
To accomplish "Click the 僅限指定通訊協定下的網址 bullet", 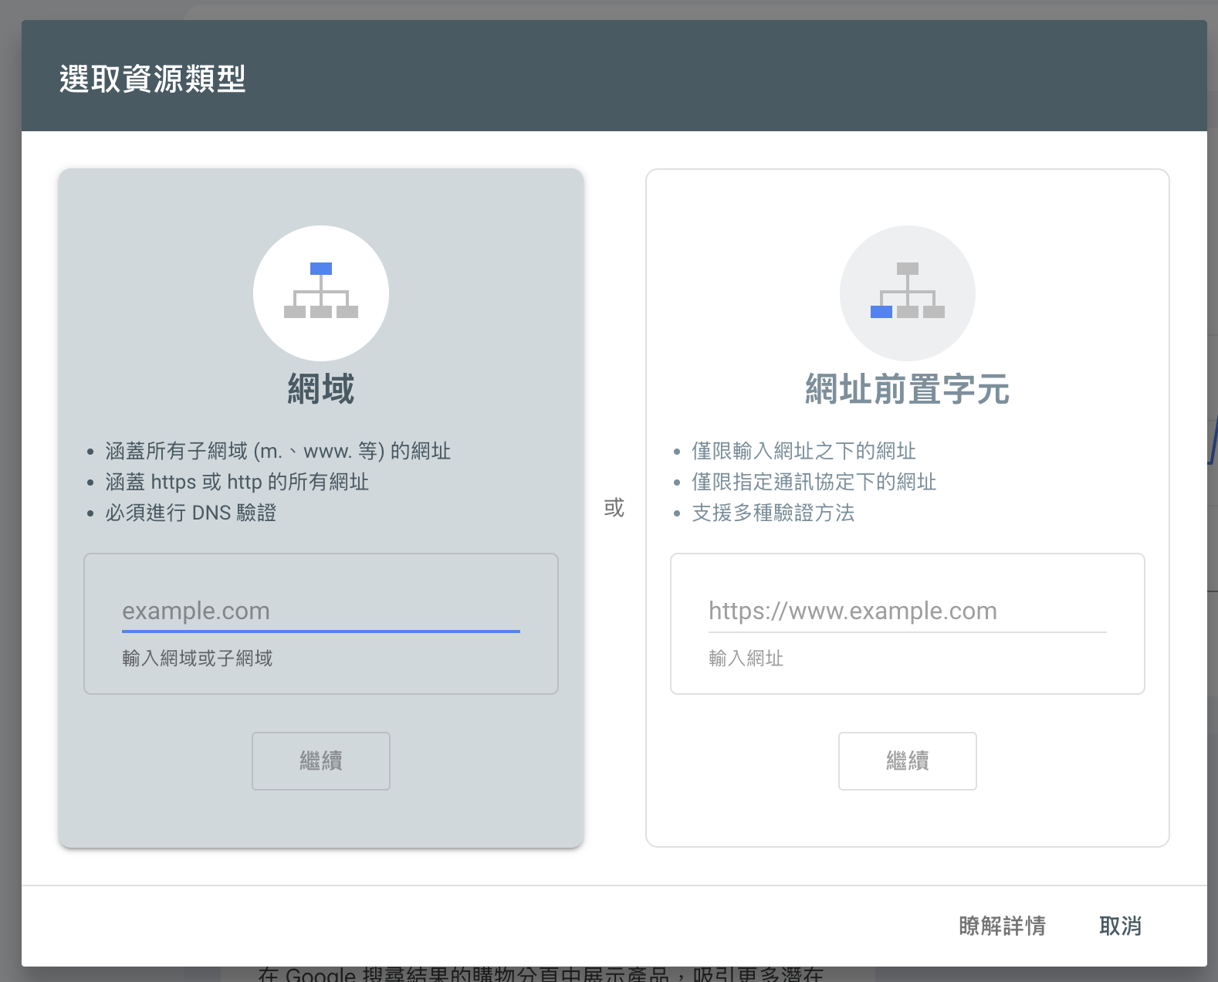I will point(814,482).
